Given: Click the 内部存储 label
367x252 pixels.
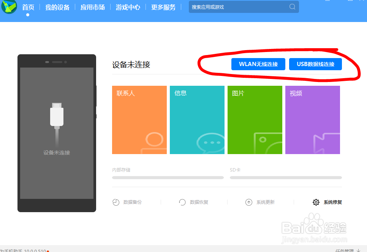Looking at the screenshot, I should click(x=121, y=170).
